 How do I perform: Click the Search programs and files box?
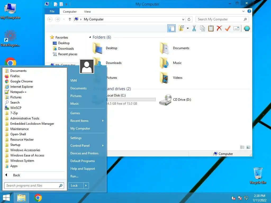(34, 186)
